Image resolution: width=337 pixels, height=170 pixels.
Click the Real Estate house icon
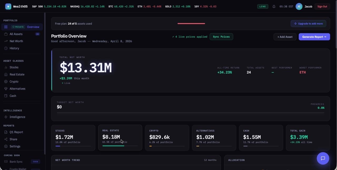click(x=6, y=74)
